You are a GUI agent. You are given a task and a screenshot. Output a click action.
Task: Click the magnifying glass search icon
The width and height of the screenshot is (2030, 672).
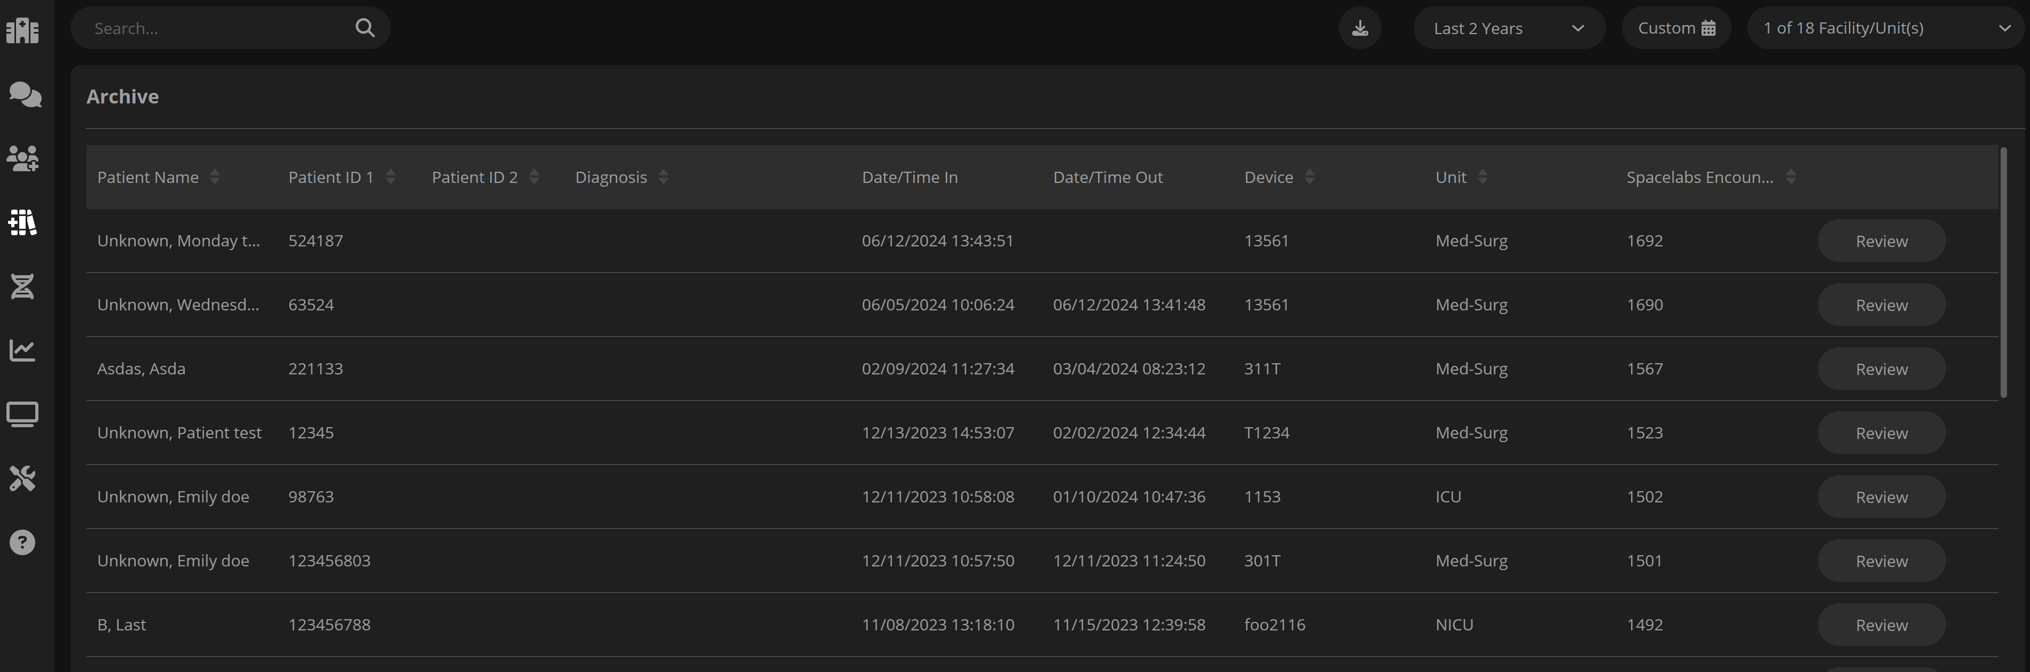click(x=365, y=28)
